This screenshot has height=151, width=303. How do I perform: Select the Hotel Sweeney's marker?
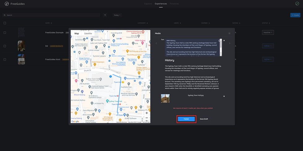click(x=95, y=65)
